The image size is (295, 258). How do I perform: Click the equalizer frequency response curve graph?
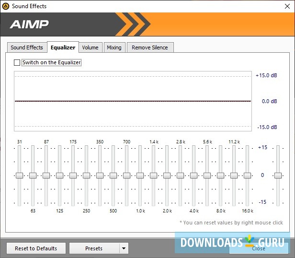[x=133, y=101]
